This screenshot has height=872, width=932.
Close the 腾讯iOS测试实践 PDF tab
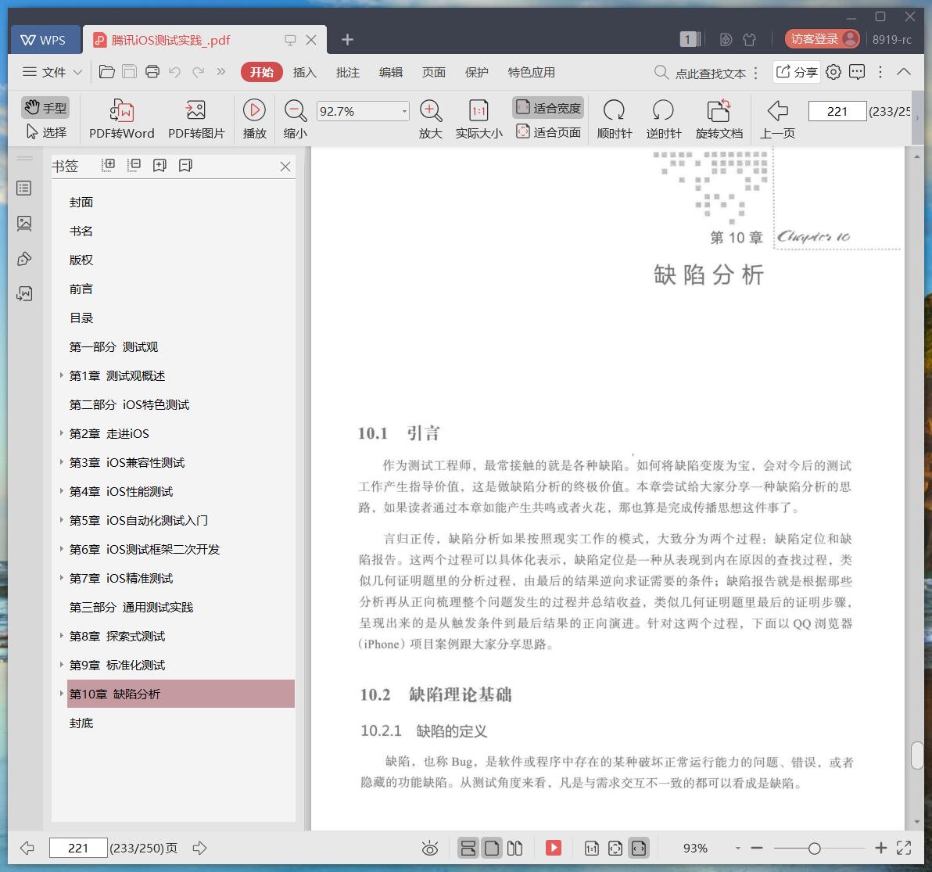point(311,40)
